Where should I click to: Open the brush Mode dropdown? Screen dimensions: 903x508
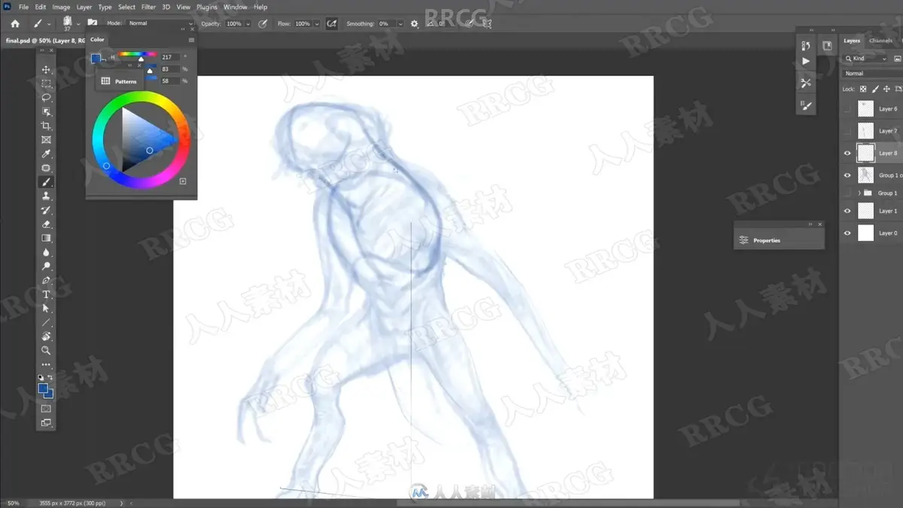pos(160,24)
